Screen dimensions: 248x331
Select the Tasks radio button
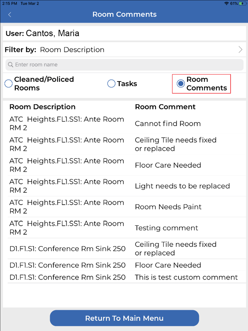click(111, 84)
